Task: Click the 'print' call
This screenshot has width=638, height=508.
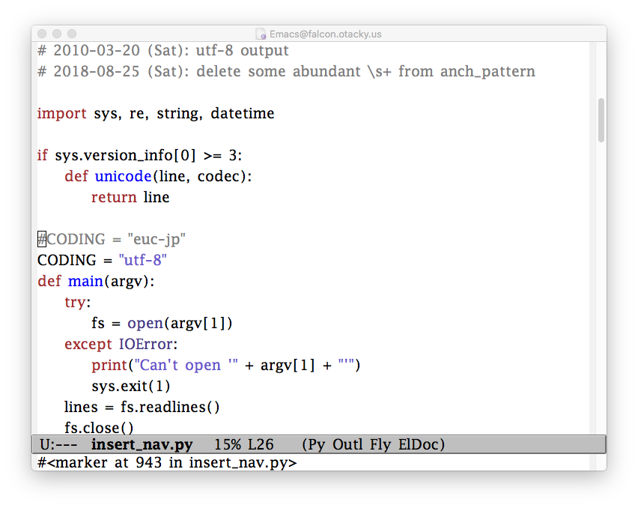Action: pos(109,366)
